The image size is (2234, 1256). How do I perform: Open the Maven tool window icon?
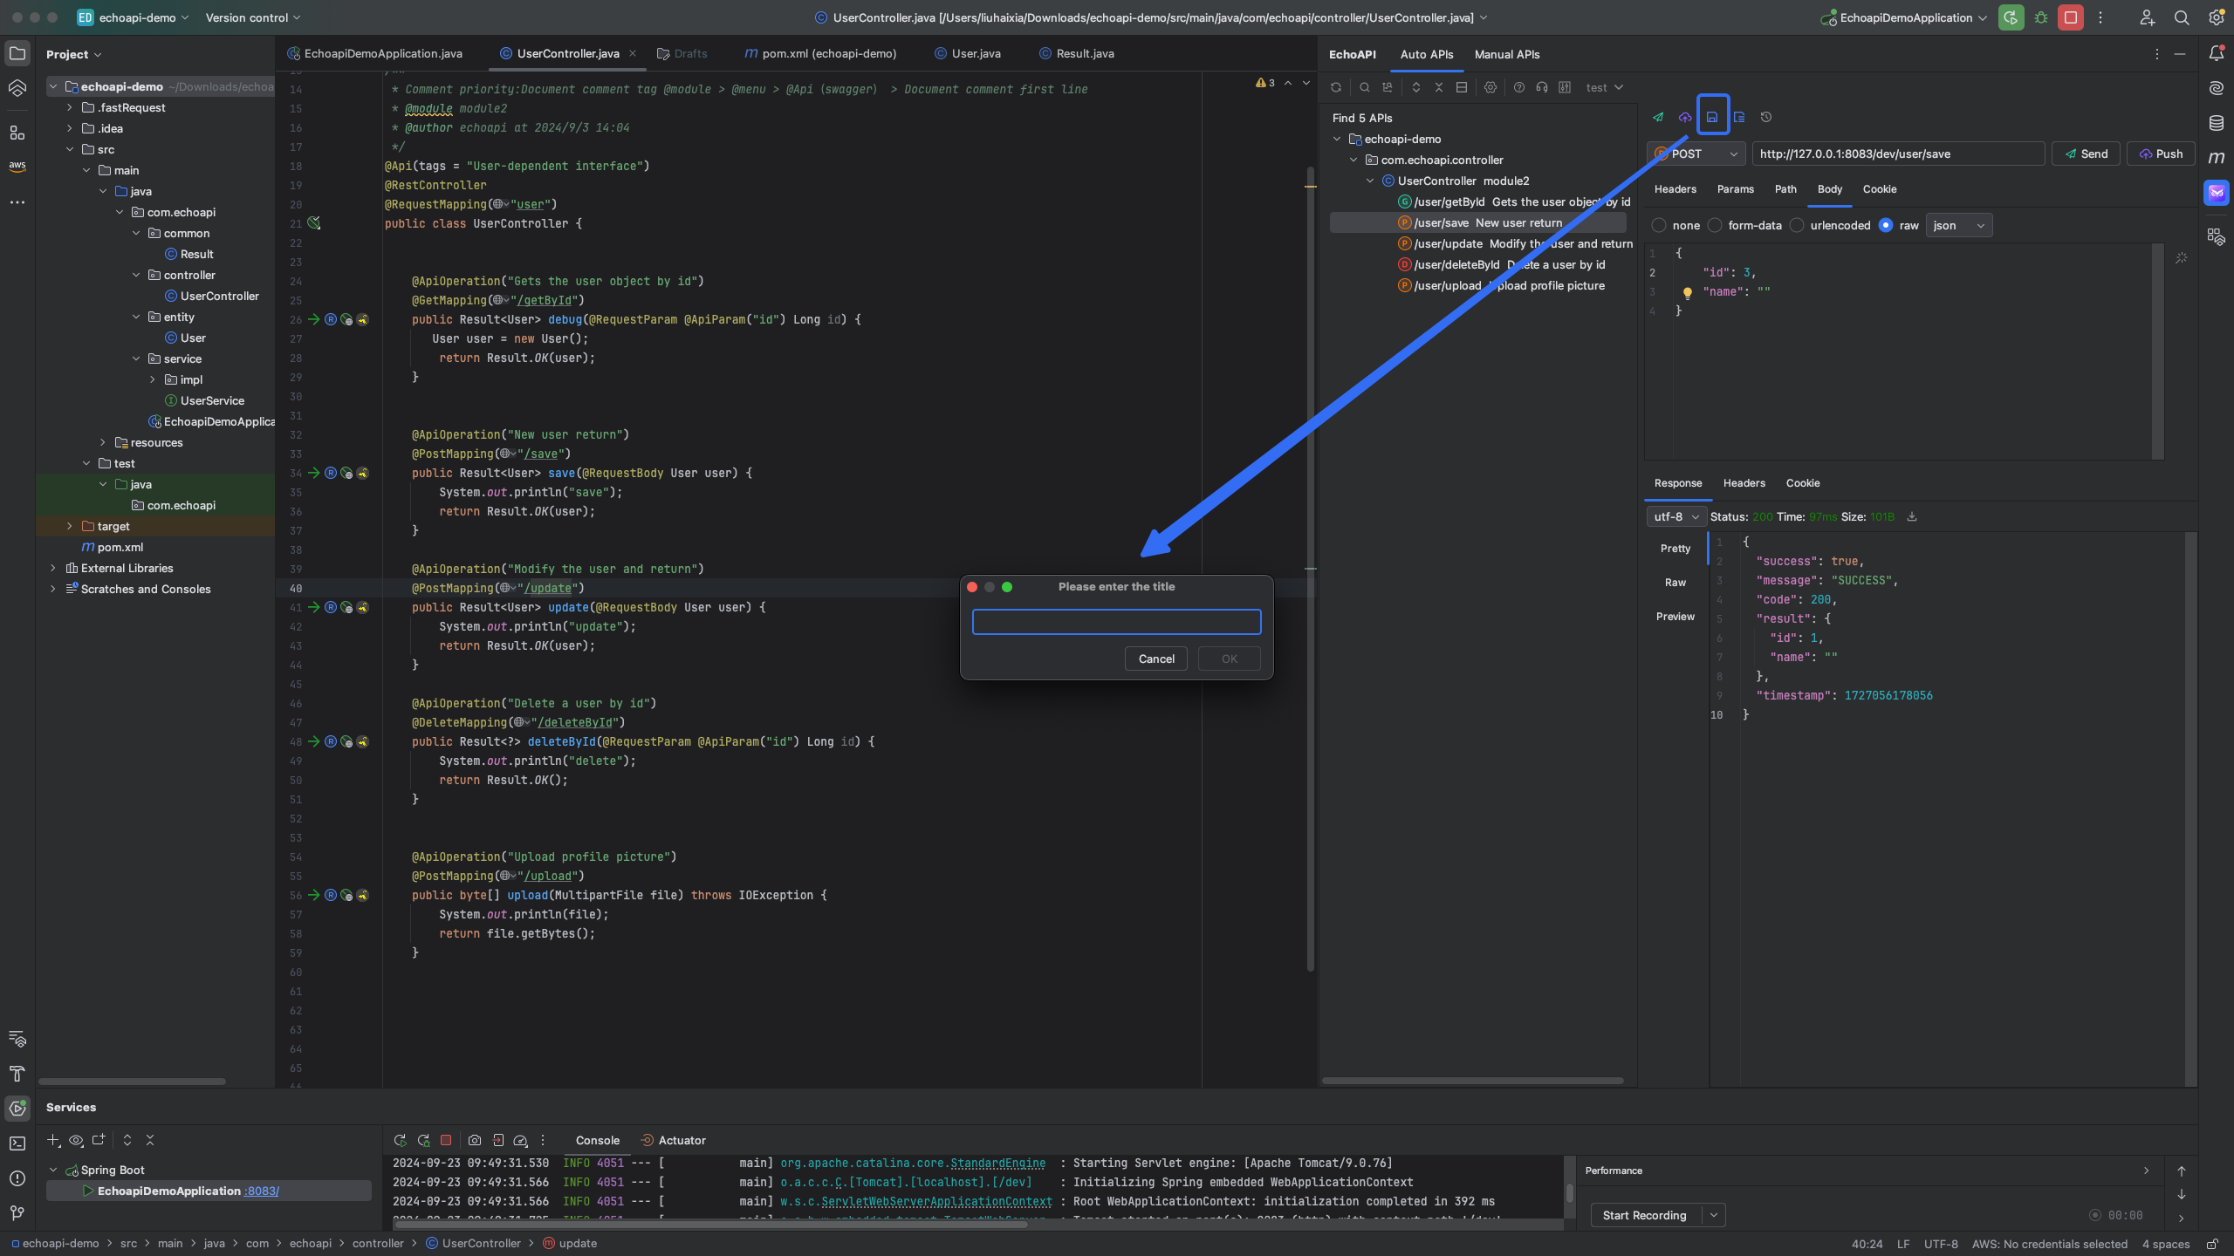pos(2217,157)
